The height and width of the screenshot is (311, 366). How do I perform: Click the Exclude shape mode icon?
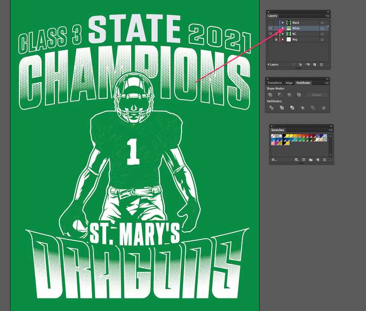[299, 95]
